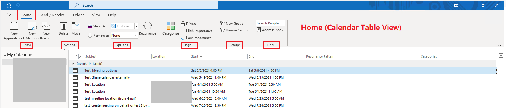Click end time Wed 7/28/2021 3:00 PM
Image resolution: width=506 pixels, height=108 pixels.
click(266, 105)
